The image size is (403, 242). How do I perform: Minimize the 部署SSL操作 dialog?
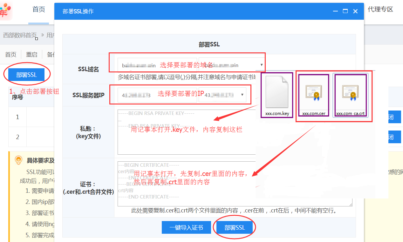coord(335,11)
